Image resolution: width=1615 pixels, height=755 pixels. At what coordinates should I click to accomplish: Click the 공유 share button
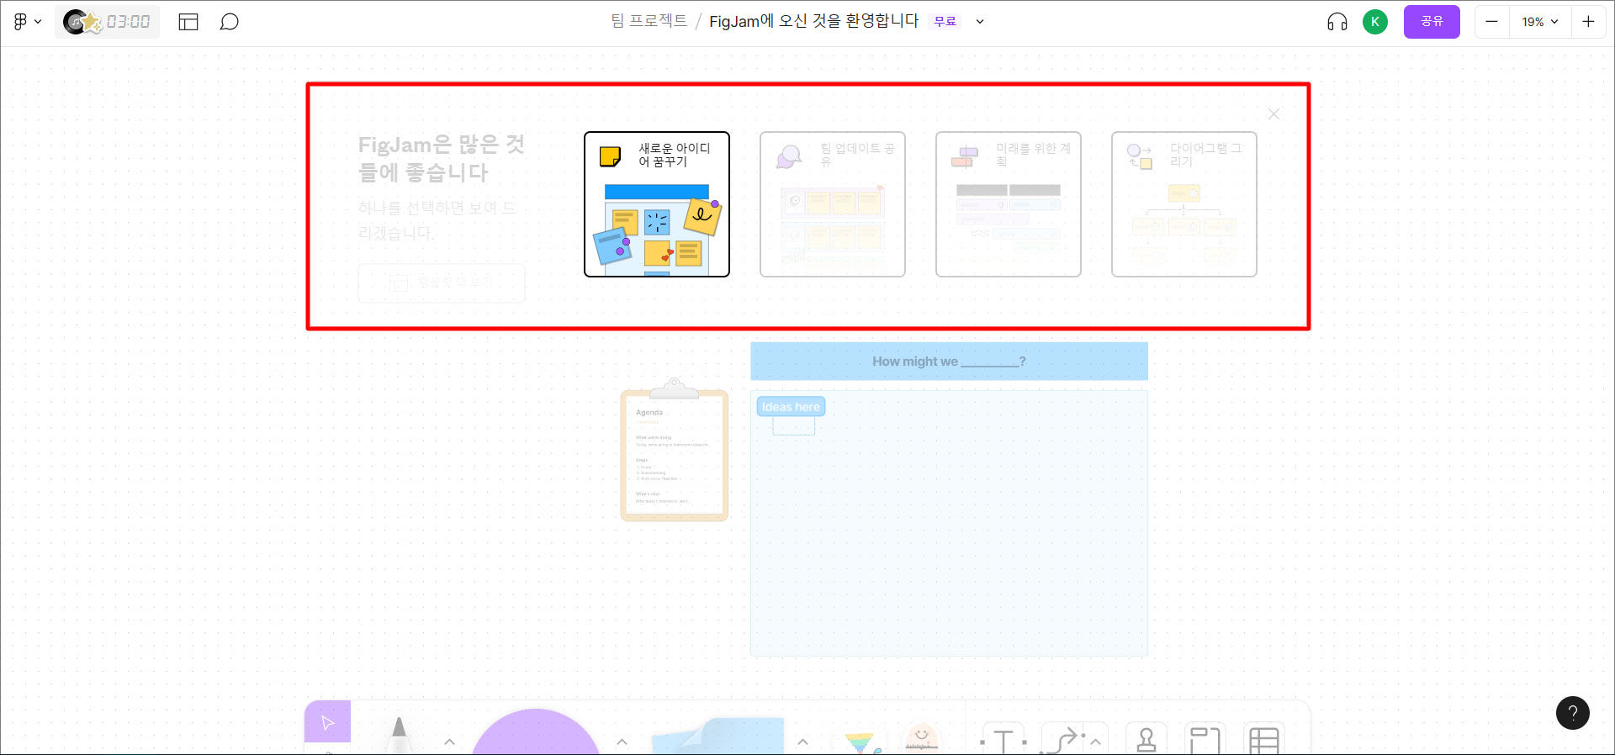[1432, 22]
